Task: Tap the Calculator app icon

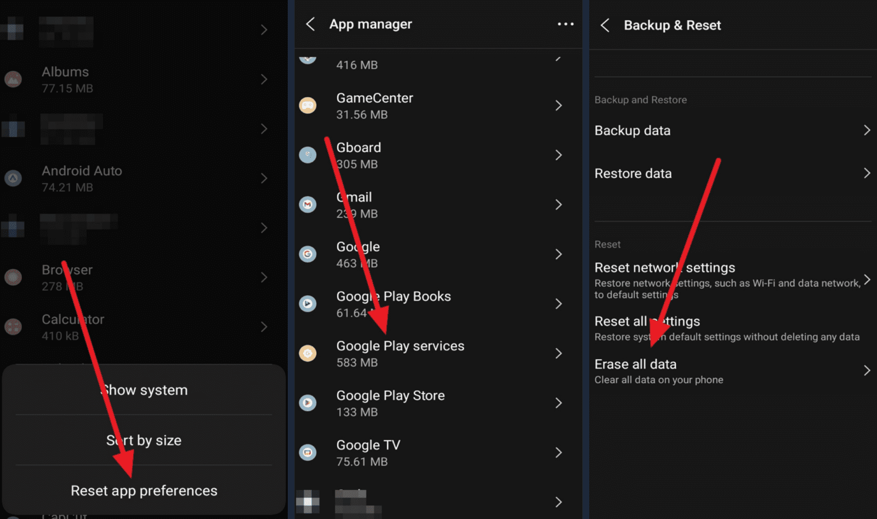Action: tap(13, 327)
